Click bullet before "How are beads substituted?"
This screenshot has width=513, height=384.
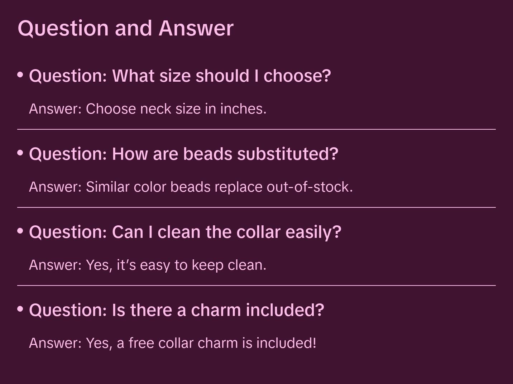(20, 153)
